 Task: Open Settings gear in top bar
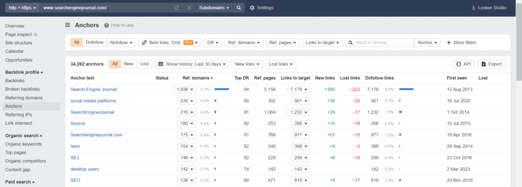[x=262, y=8]
